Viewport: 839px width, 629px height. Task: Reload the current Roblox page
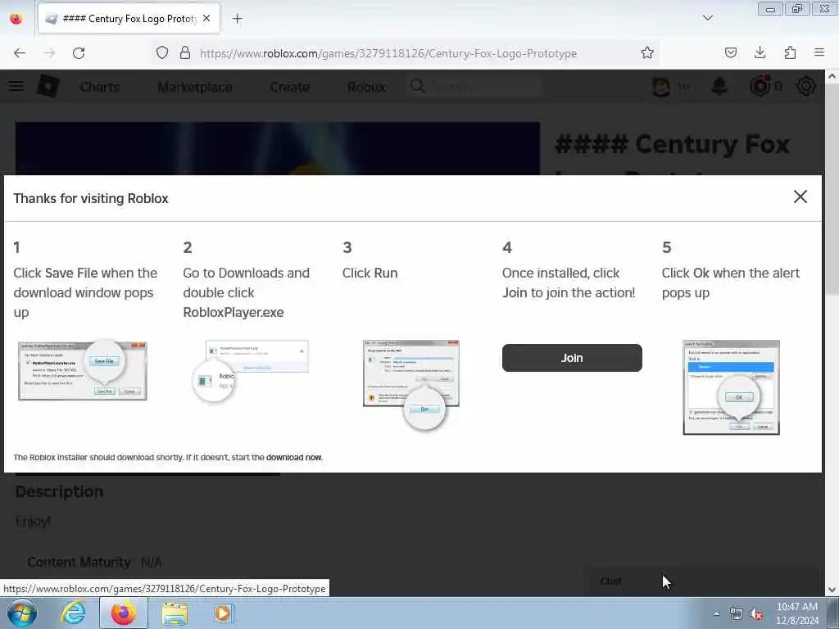pyautogui.click(x=79, y=53)
